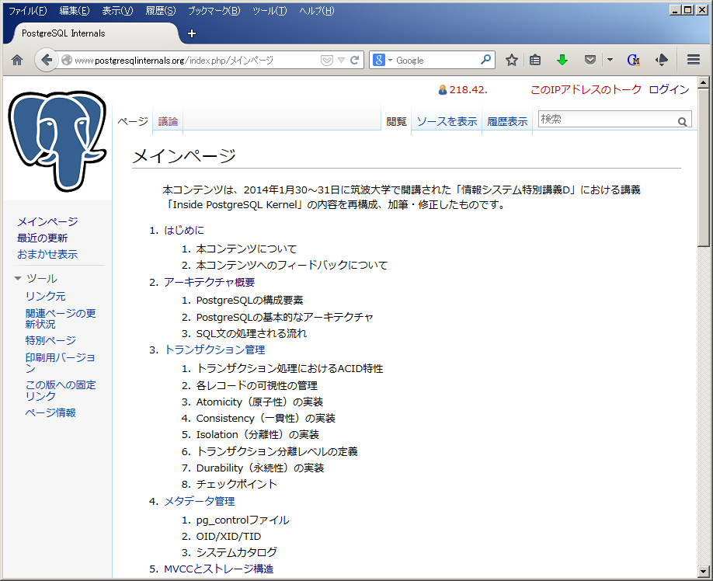Click the vertical scrollbar thumb
This screenshot has height=581, width=713.
point(703,168)
